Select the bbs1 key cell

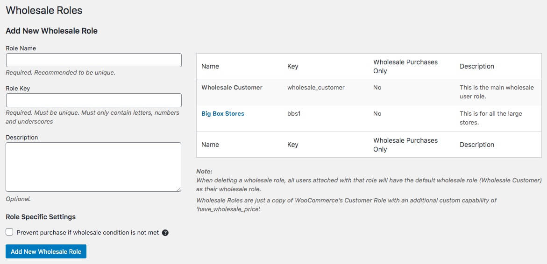[x=294, y=113]
